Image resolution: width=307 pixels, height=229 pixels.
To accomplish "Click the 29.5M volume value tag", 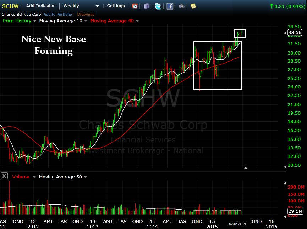I will click(x=295, y=211).
